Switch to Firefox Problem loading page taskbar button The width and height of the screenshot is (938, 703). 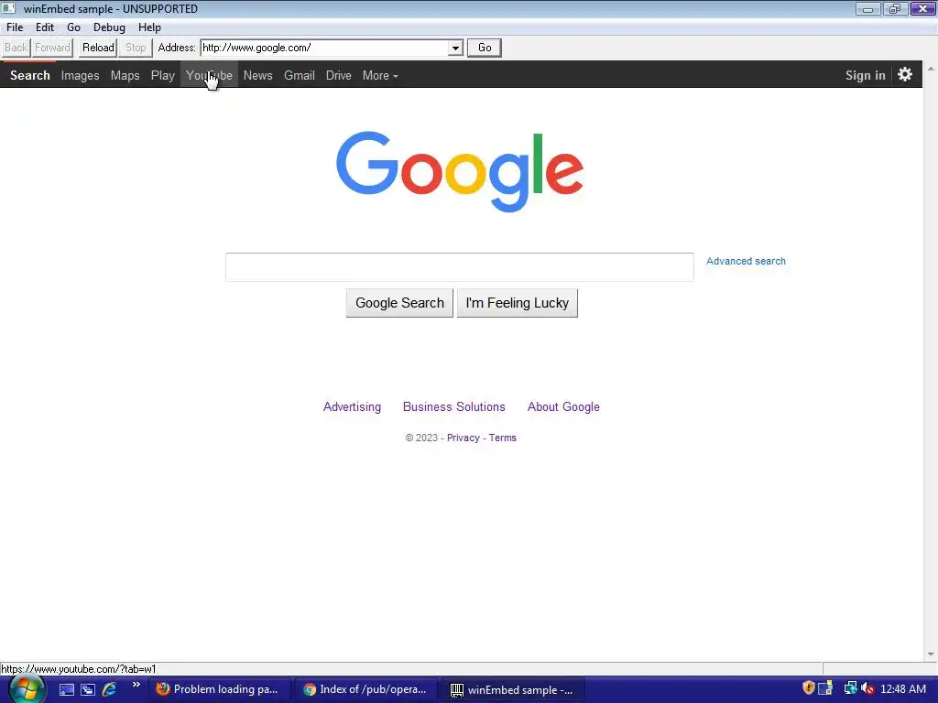point(220,689)
